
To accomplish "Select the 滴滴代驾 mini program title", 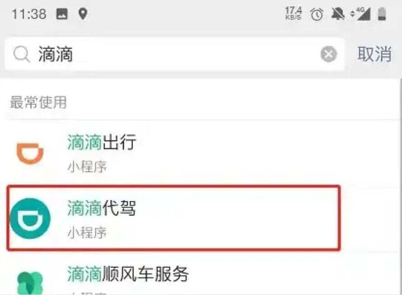I will [x=102, y=208].
